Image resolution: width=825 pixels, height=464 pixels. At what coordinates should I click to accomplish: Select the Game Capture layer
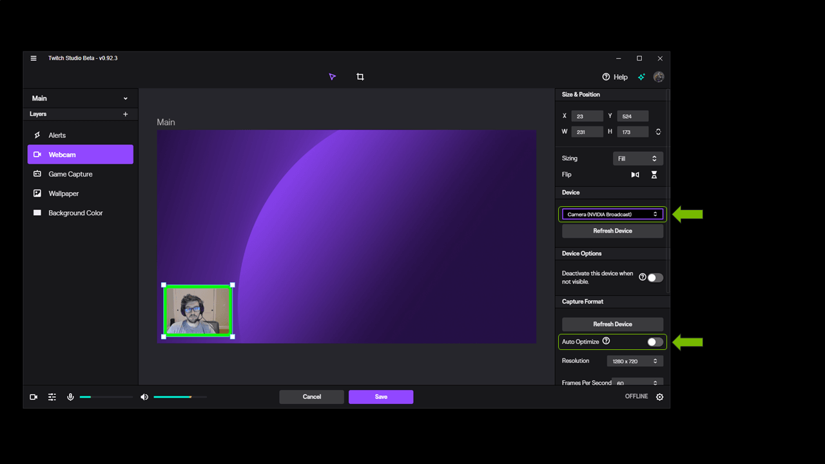click(70, 174)
